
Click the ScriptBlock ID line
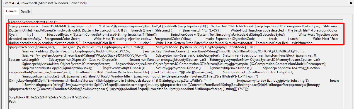49,97
